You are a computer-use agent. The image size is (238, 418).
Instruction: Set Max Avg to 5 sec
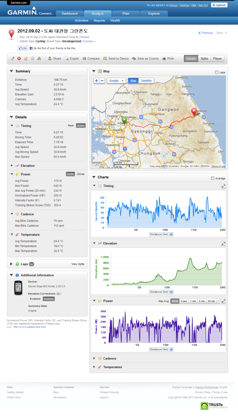(x=184, y=301)
